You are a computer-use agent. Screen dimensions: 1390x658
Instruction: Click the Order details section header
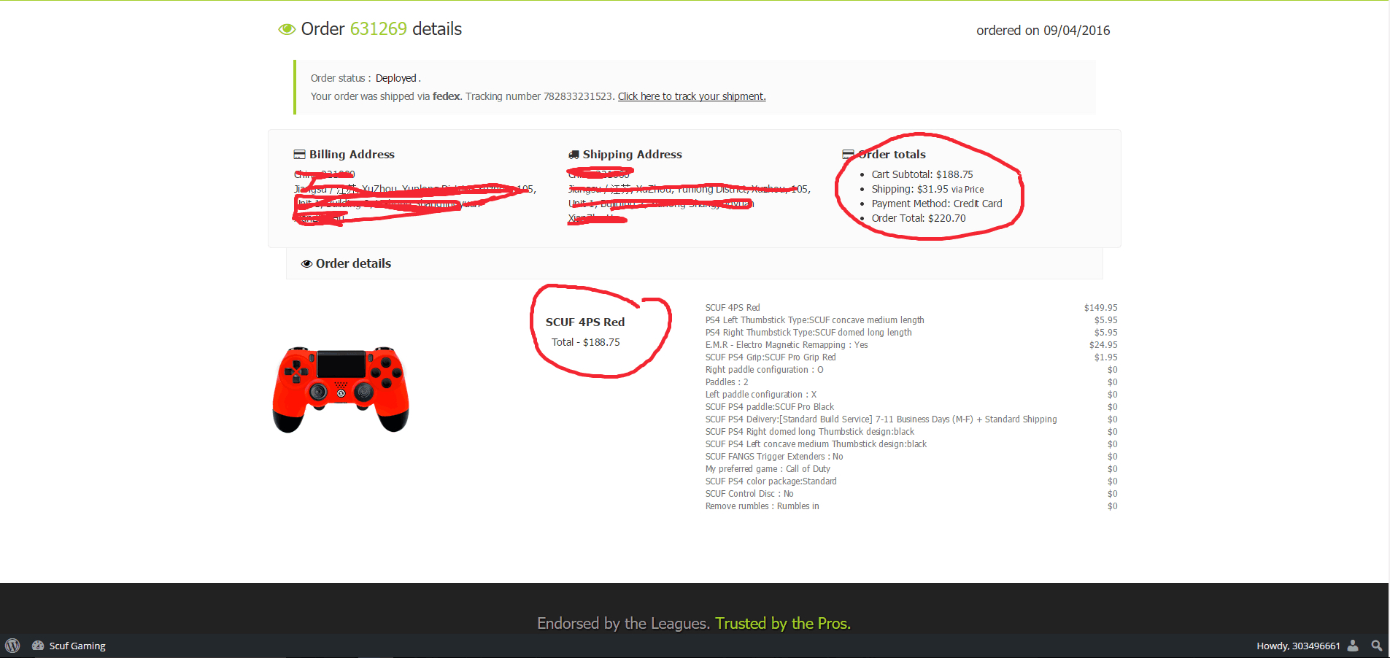click(x=353, y=263)
